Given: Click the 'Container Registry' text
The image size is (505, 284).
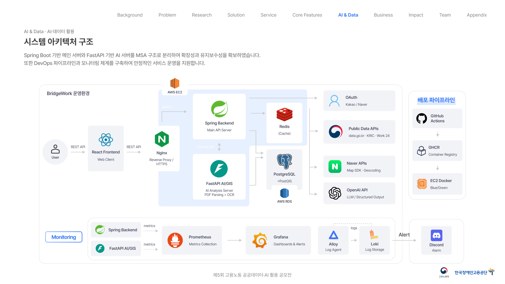Looking at the screenshot, I should pyautogui.click(x=443, y=154).
